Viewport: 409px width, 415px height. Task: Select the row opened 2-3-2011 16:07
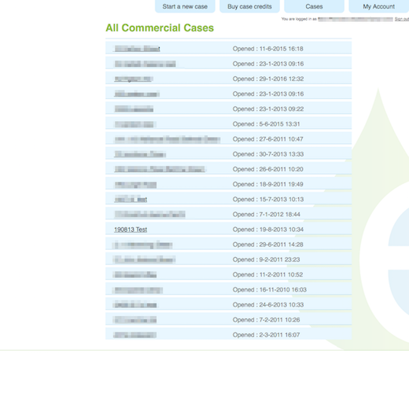229,335
